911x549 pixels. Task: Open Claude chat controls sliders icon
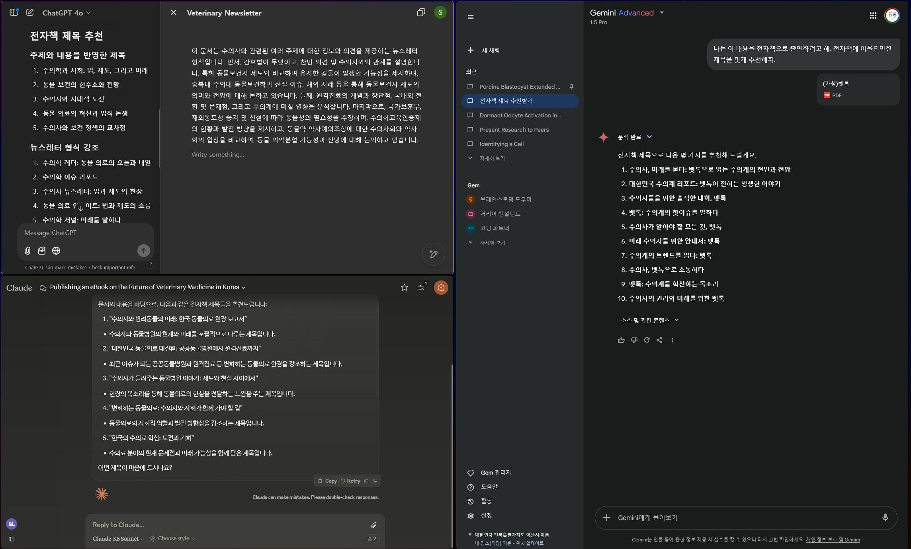point(421,287)
